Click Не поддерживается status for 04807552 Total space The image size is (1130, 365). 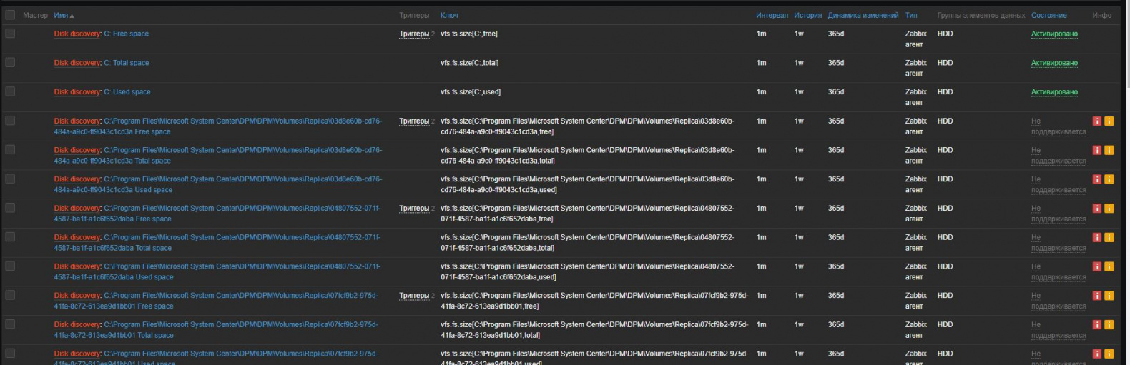pyautogui.click(x=1058, y=243)
